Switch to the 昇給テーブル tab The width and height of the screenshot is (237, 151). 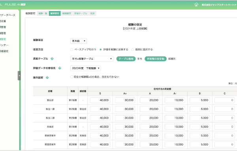pyautogui.click(x=81, y=13)
